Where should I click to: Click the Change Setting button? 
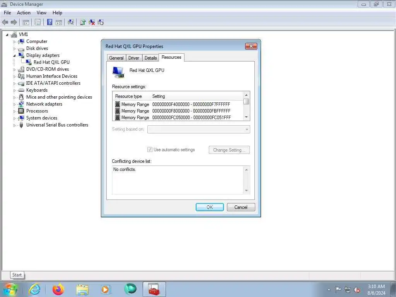(229, 150)
